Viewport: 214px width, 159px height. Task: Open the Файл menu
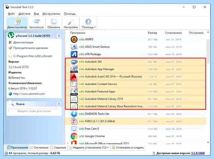pyautogui.click(x=11, y=14)
